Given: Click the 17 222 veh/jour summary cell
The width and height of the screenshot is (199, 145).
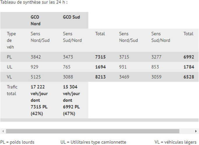Looking at the screenshot, I should click(x=39, y=100).
